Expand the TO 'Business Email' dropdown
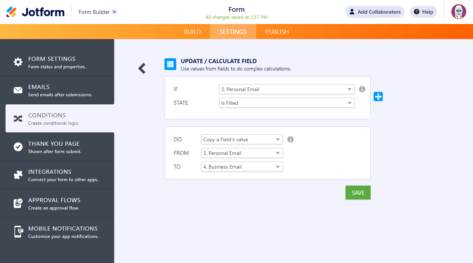Image resolution: width=473 pixels, height=263 pixels. tap(242, 167)
